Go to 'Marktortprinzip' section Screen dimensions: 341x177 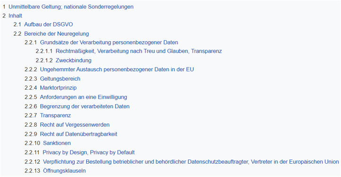point(58,88)
